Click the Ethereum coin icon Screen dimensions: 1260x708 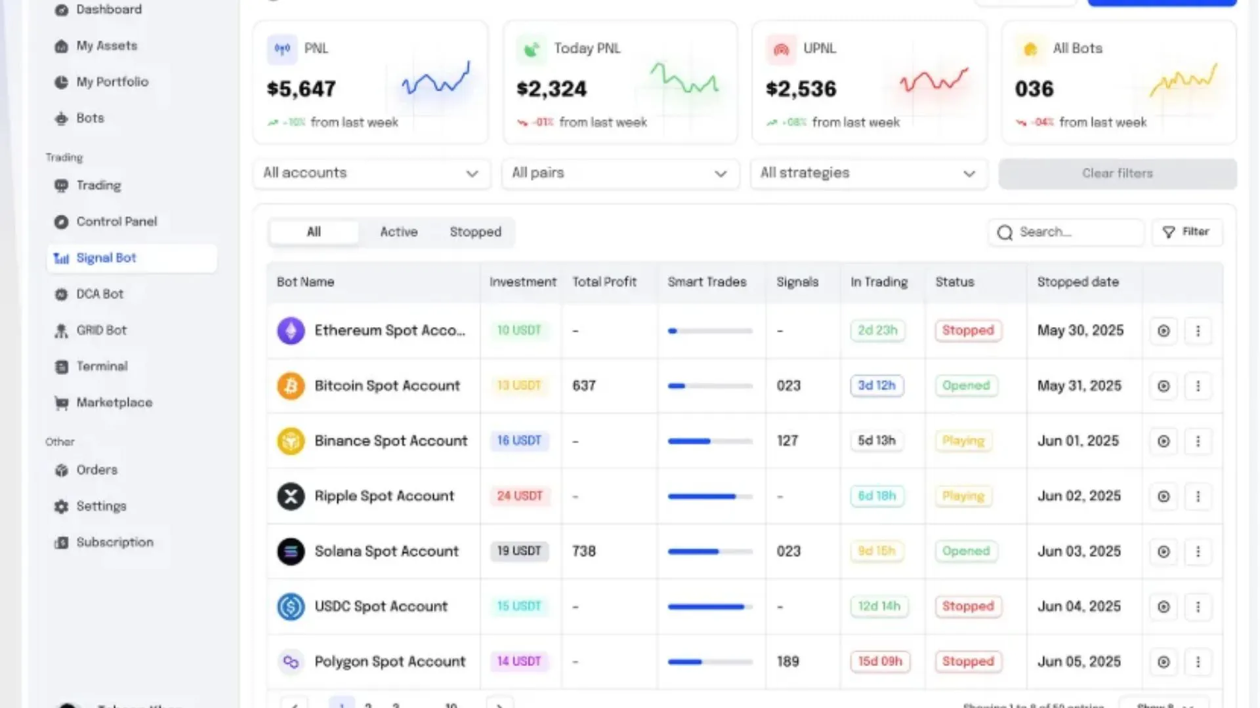tap(291, 330)
